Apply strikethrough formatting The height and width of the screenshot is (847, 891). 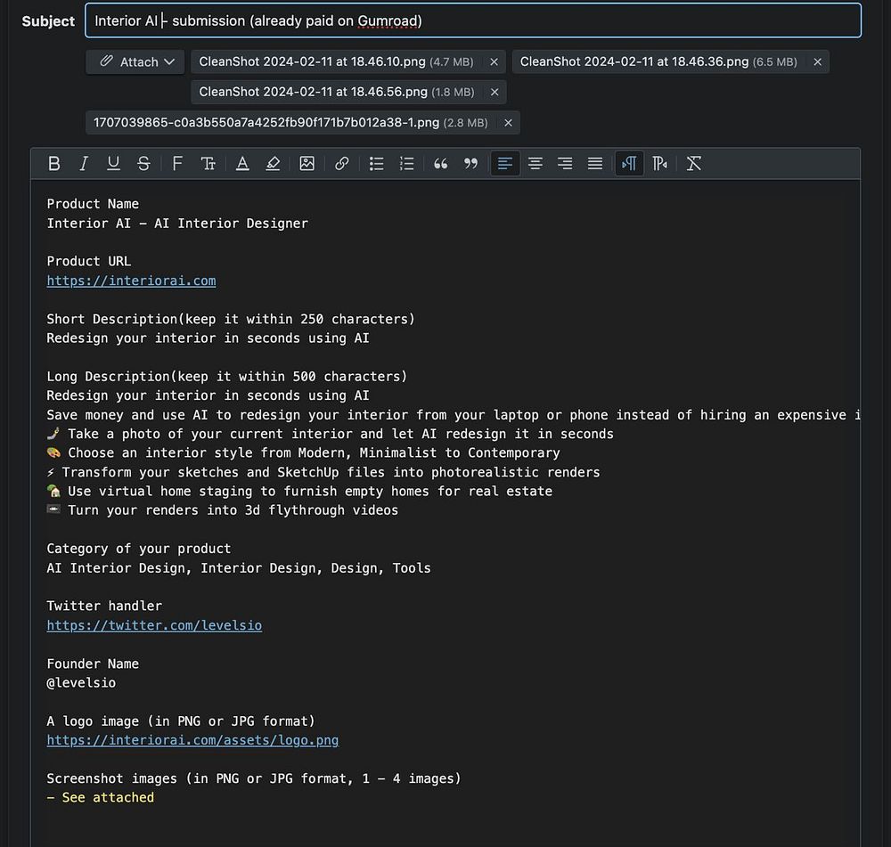[x=143, y=164]
